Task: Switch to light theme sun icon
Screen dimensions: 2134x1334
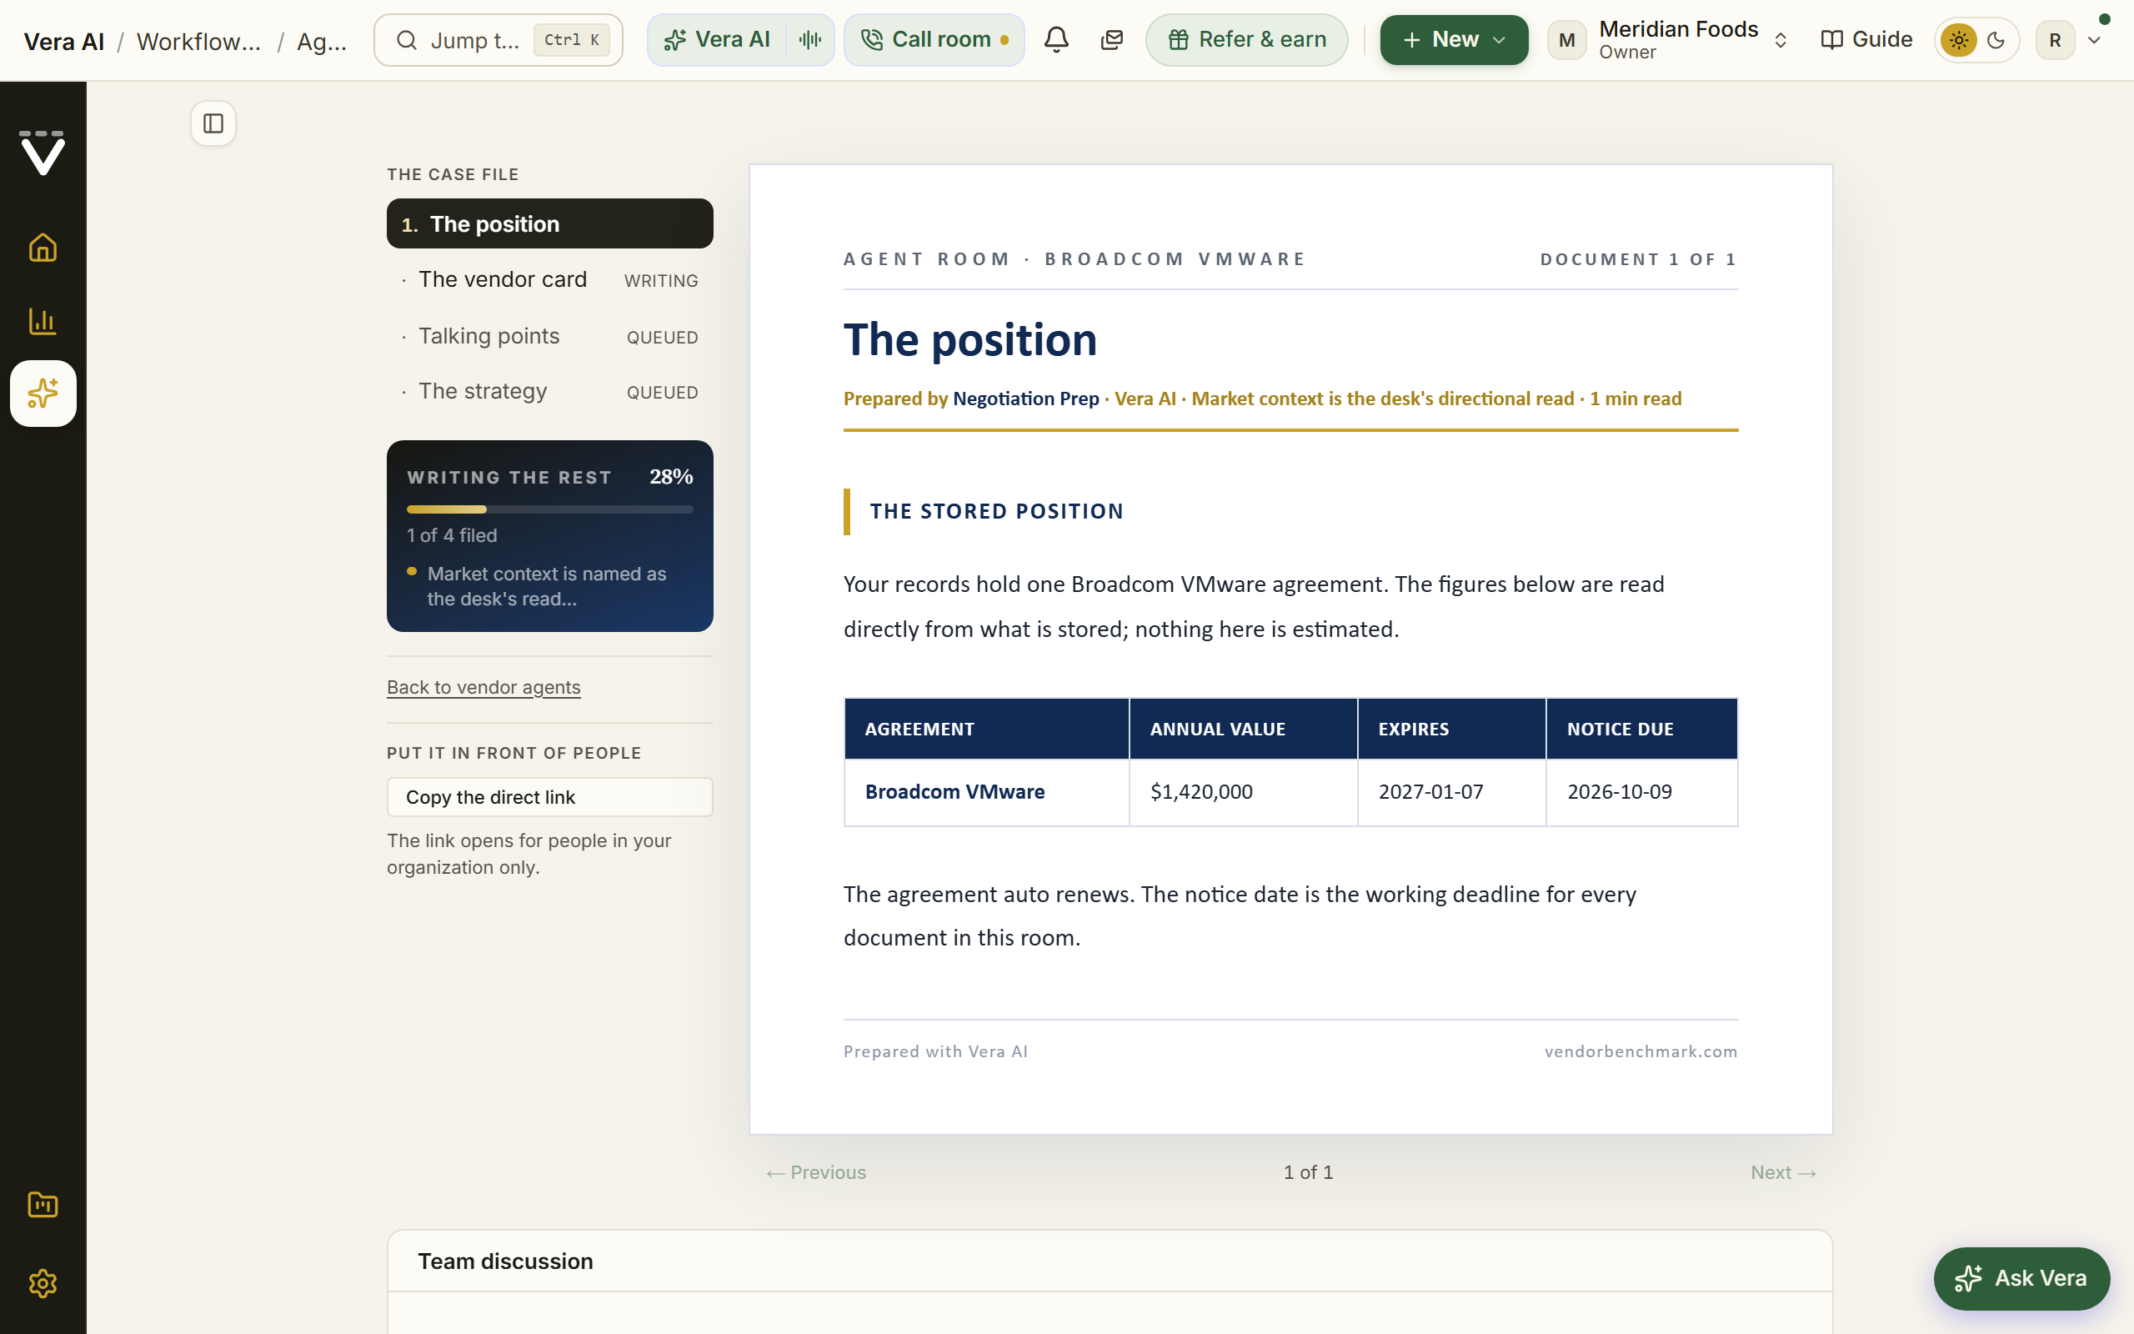Action: click(1958, 40)
